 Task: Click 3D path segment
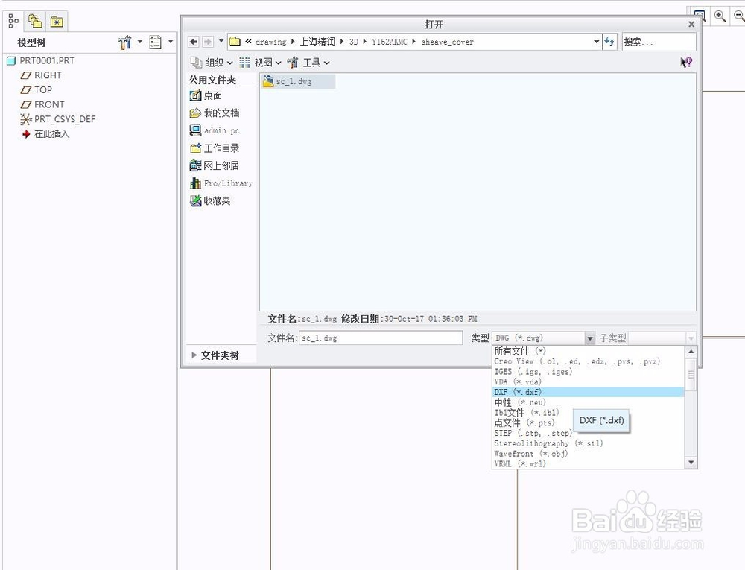click(x=354, y=42)
